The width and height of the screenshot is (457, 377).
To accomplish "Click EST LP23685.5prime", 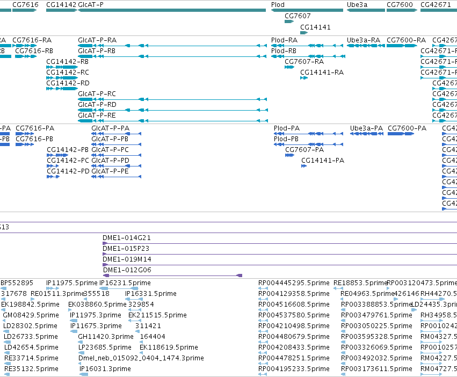I will tap(80, 353).
